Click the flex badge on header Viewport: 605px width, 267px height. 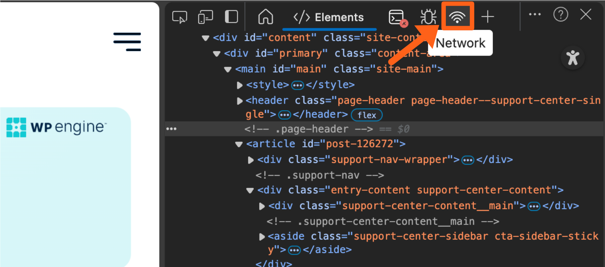pos(366,115)
